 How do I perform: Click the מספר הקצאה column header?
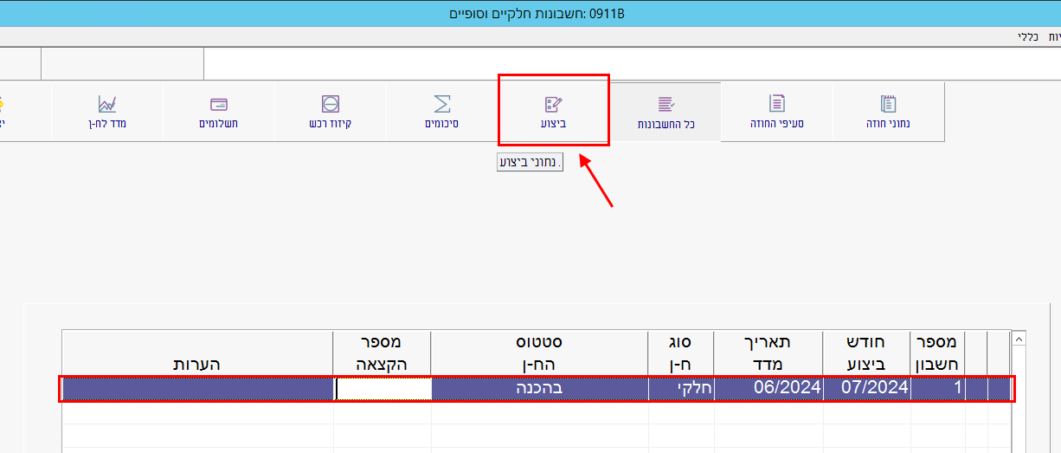point(383,353)
